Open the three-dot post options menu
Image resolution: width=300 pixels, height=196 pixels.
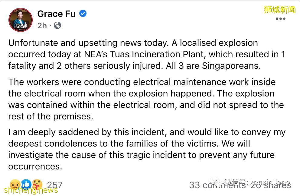(x=281, y=19)
